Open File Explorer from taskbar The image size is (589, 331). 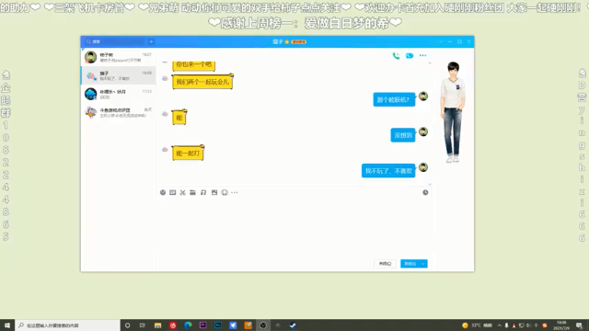(x=157, y=325)
